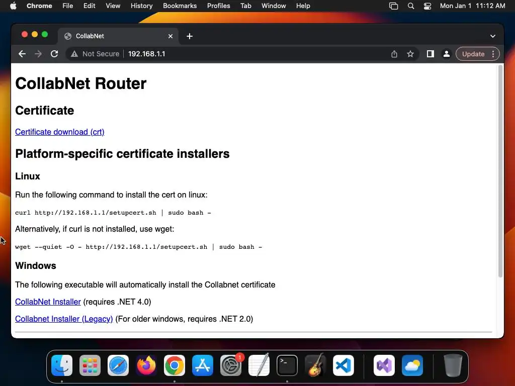This screenshot has height=386, width=515.
Task: Click the Update button in Chrome
Action: coord(473,54)
